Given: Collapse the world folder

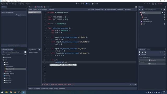Looking at the screenshot, I should pyautogui.click(x=3, y=64).
